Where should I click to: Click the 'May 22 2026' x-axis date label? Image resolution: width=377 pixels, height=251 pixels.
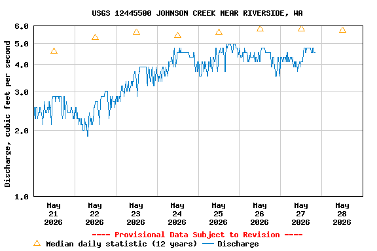click(94, 214)
